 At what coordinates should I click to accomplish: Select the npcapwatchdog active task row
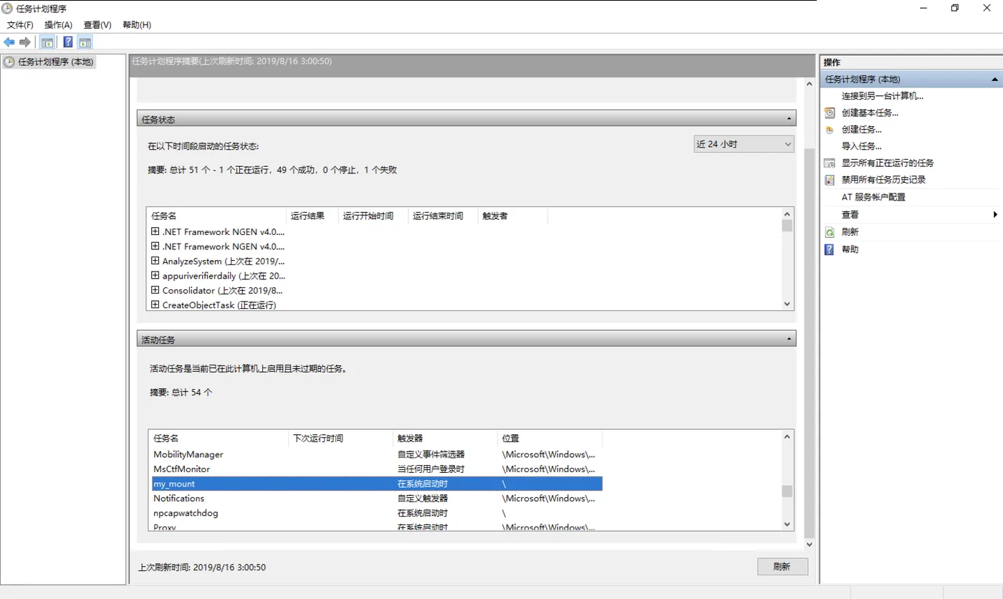pos(377,513)
